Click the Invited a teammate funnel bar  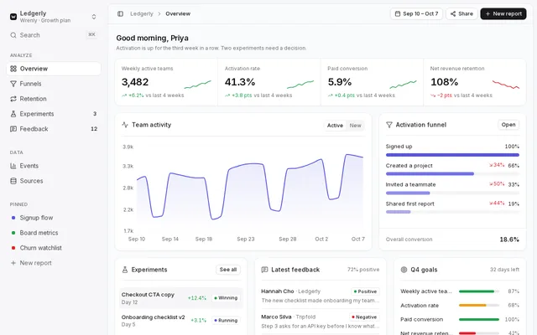pyautogui.click(x=408, y=193)
